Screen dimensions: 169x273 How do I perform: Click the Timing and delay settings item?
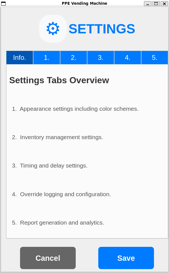pyautogui.click(x=50, y=166)
